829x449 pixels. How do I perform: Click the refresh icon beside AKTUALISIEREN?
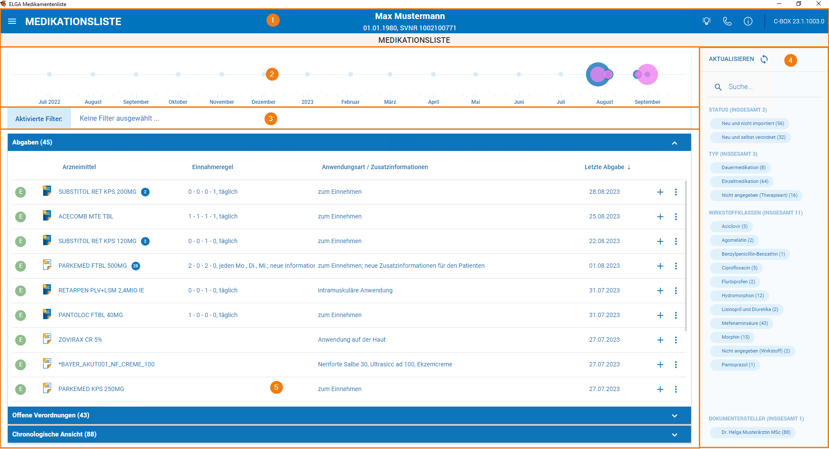pyautogui.click(x=764, y=59)
